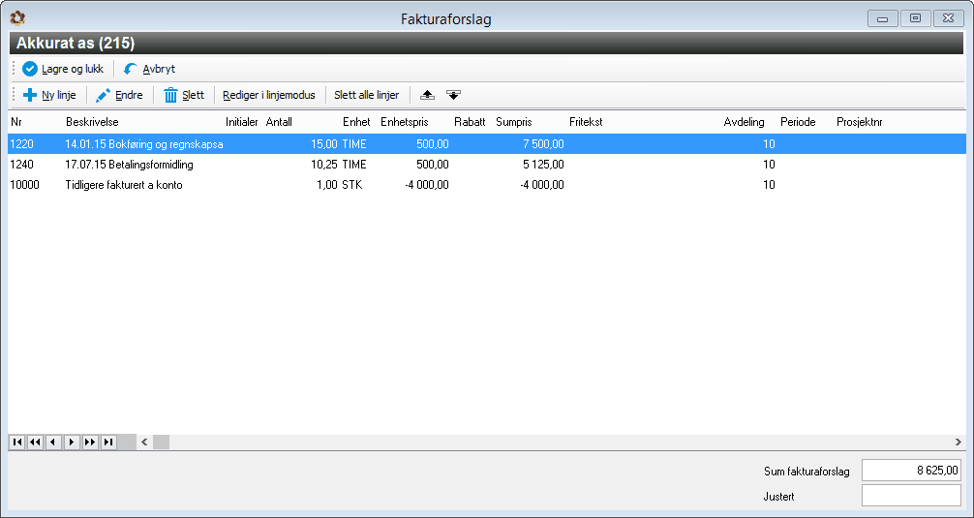The height and width of the screenshot is (518, 974).
Task: Move the selected line down with the arrow icon
Action: (x=453, y=95)
